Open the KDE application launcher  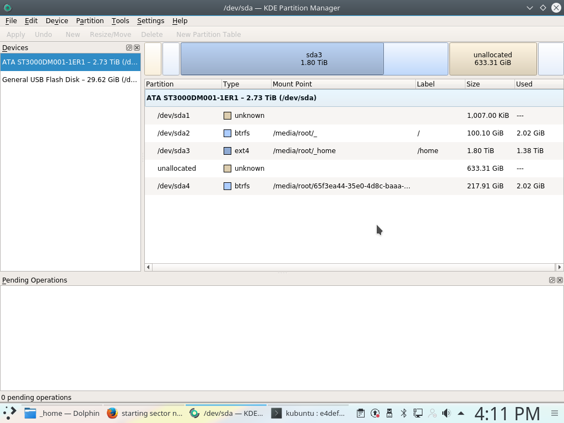coord(10,413)
